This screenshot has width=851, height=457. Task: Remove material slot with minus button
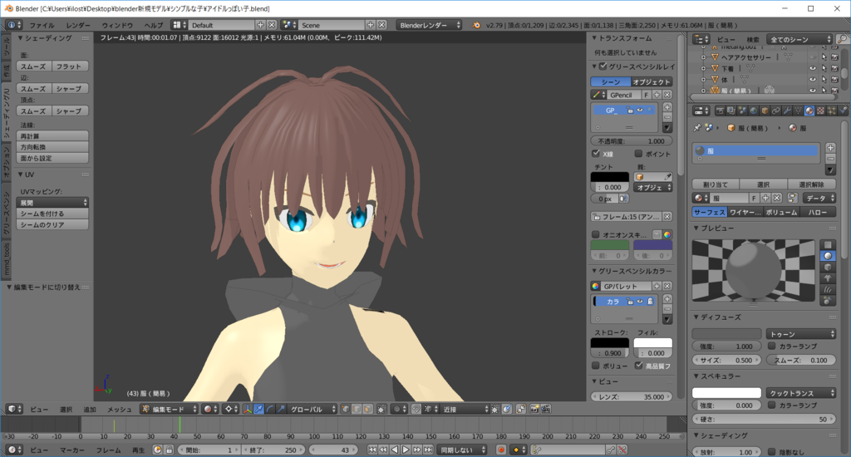click(830, 159)
